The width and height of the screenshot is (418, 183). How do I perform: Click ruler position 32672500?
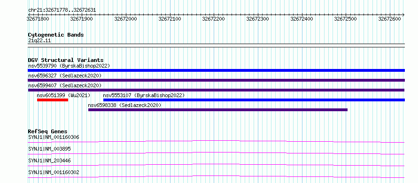click(346, 19)
